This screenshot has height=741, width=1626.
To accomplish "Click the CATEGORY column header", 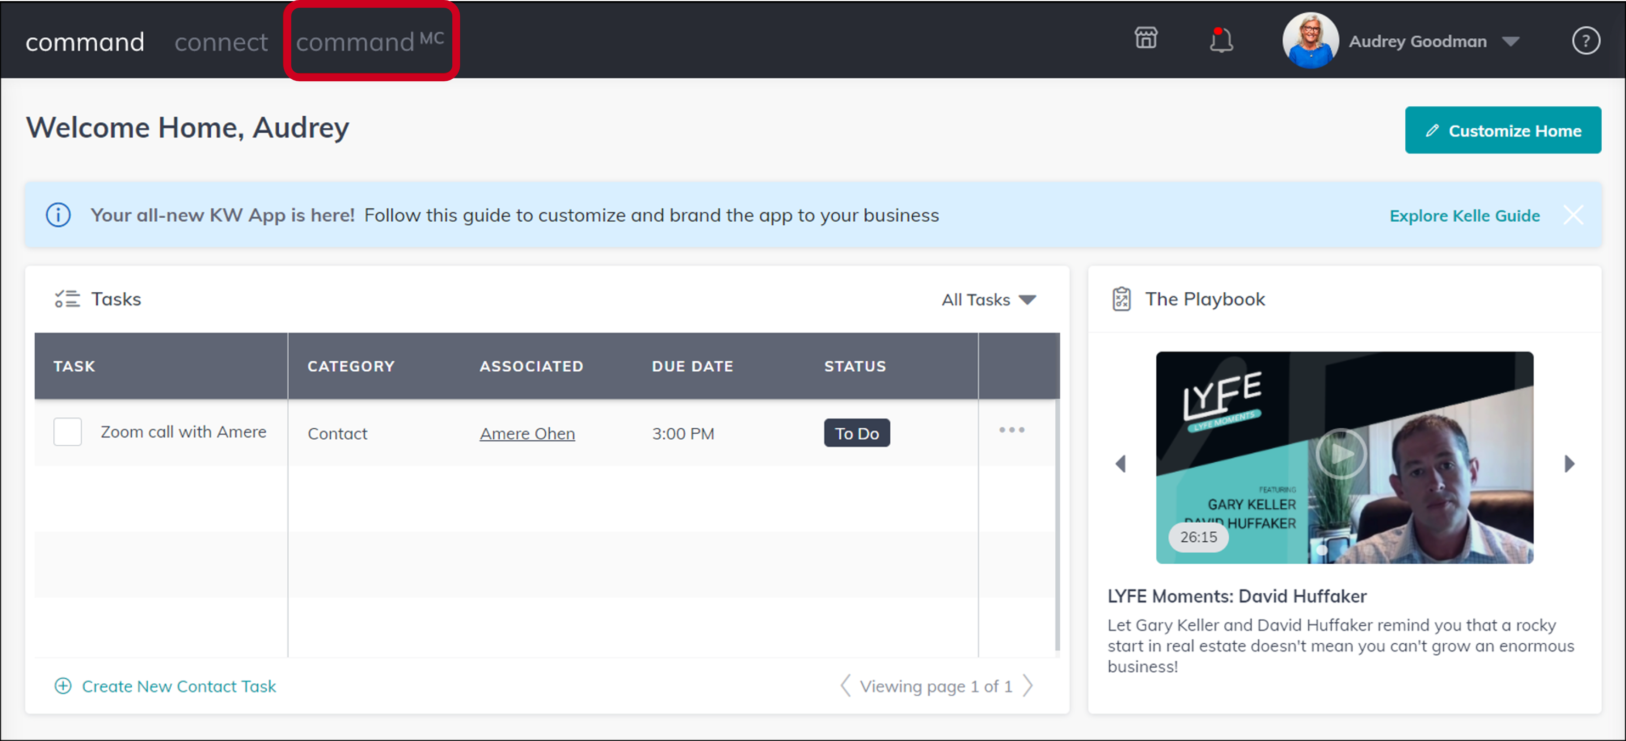I will 351,366.
